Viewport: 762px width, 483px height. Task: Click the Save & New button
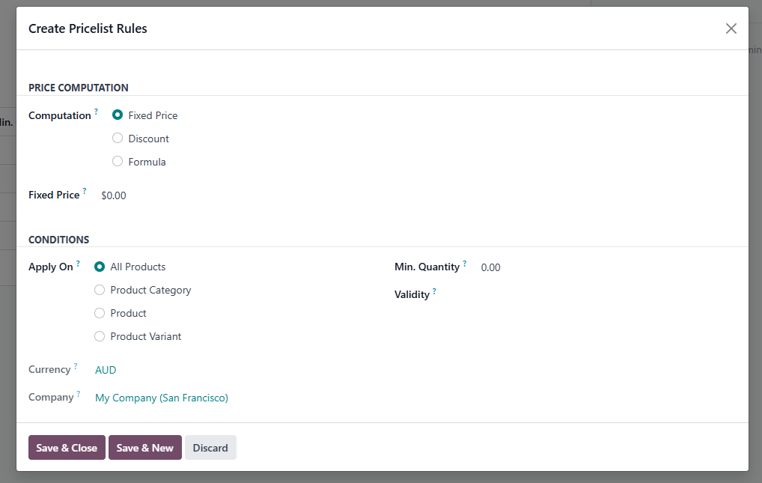tap(144, 448)
